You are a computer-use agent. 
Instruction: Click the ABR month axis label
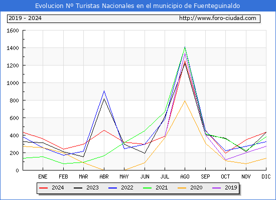pos(104,176)
